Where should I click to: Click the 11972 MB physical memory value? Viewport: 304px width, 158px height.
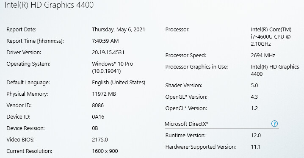click(104, 94)
